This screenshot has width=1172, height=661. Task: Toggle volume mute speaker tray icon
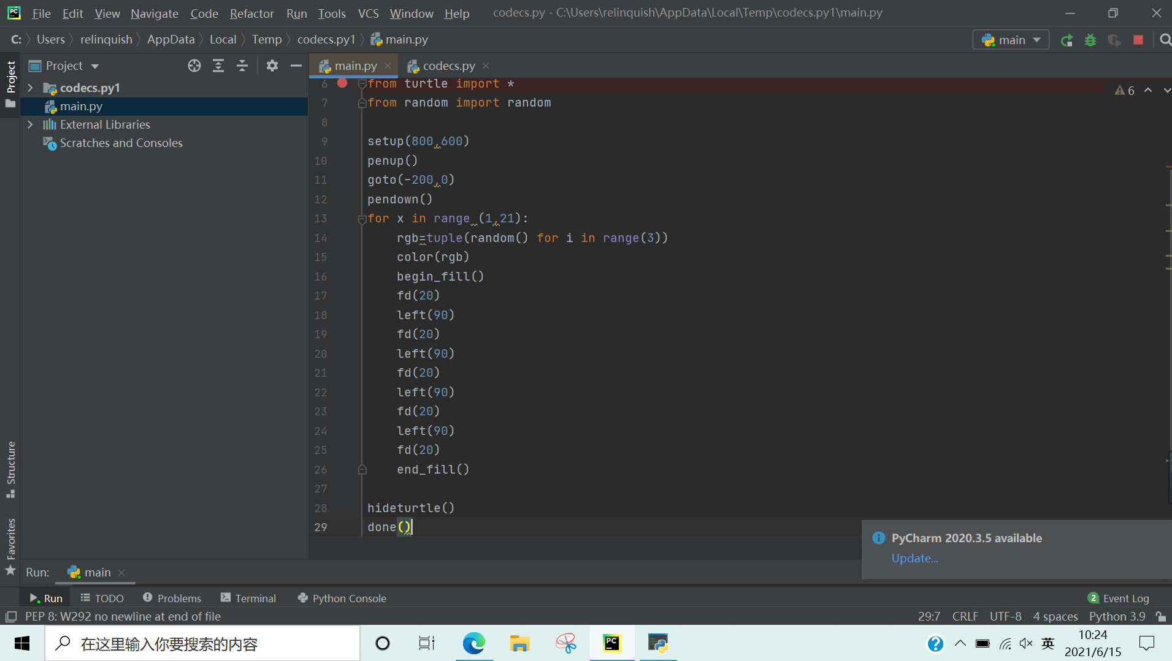point(1026,643)
